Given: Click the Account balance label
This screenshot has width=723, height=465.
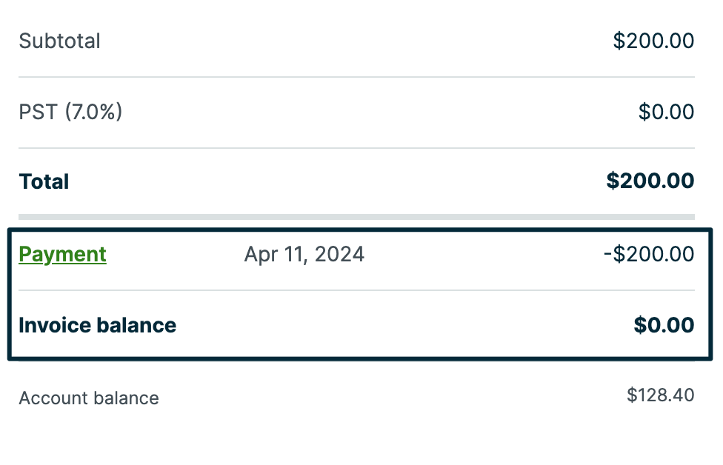Looking at the screenshot, I should (x=88, y=398).
